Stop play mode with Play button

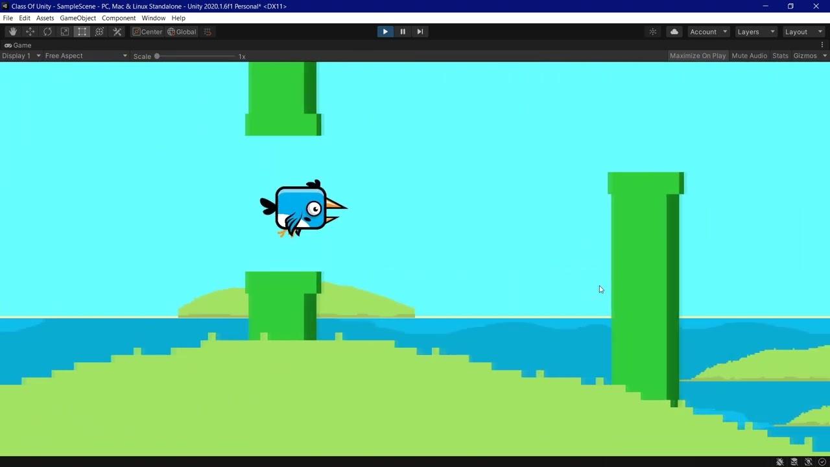tap(385, 32)
